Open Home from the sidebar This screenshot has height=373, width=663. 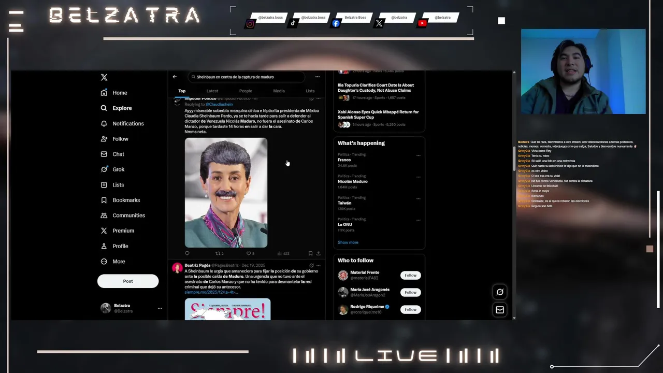click(x=114, y=93)
